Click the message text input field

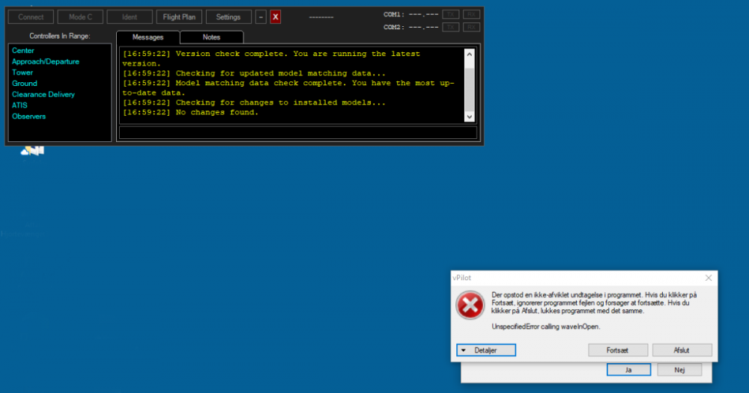tap(297, 133)
